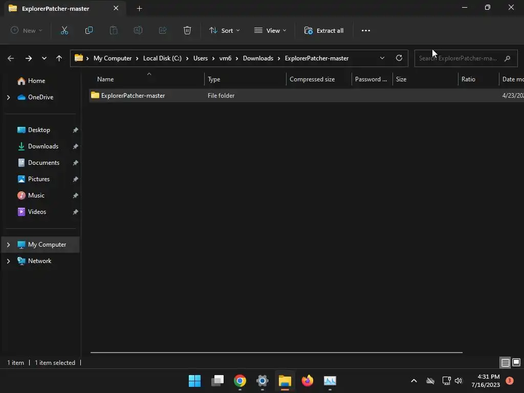524x393 pixels.
Task: Add a new tab with plus button
Action: pos(139,9)
